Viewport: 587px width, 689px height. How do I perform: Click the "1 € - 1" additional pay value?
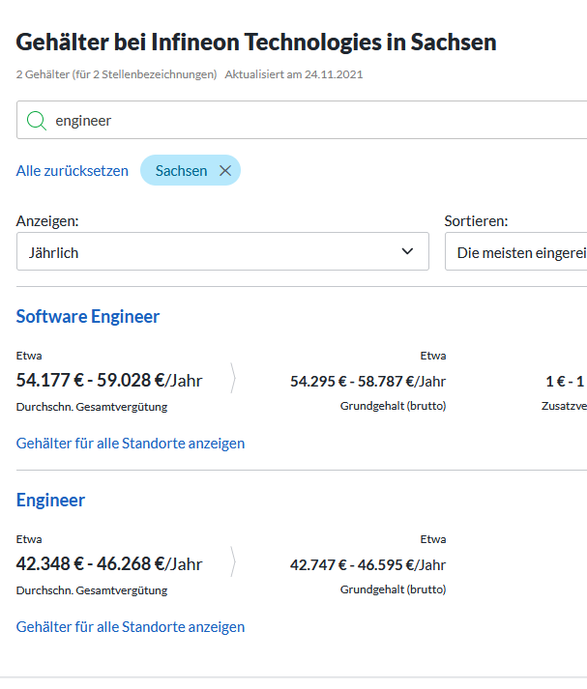point(565,381)
